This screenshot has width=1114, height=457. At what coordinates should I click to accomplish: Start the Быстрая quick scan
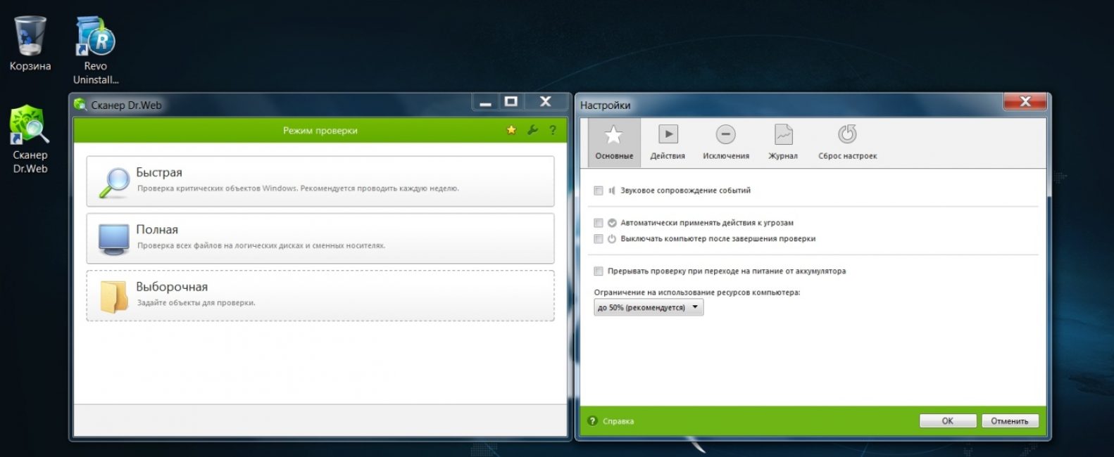(x=320, y=181)
